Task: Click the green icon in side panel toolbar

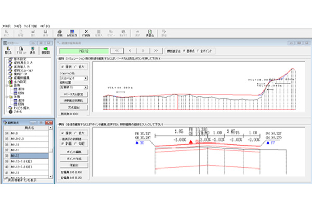Action: (45, 50)
